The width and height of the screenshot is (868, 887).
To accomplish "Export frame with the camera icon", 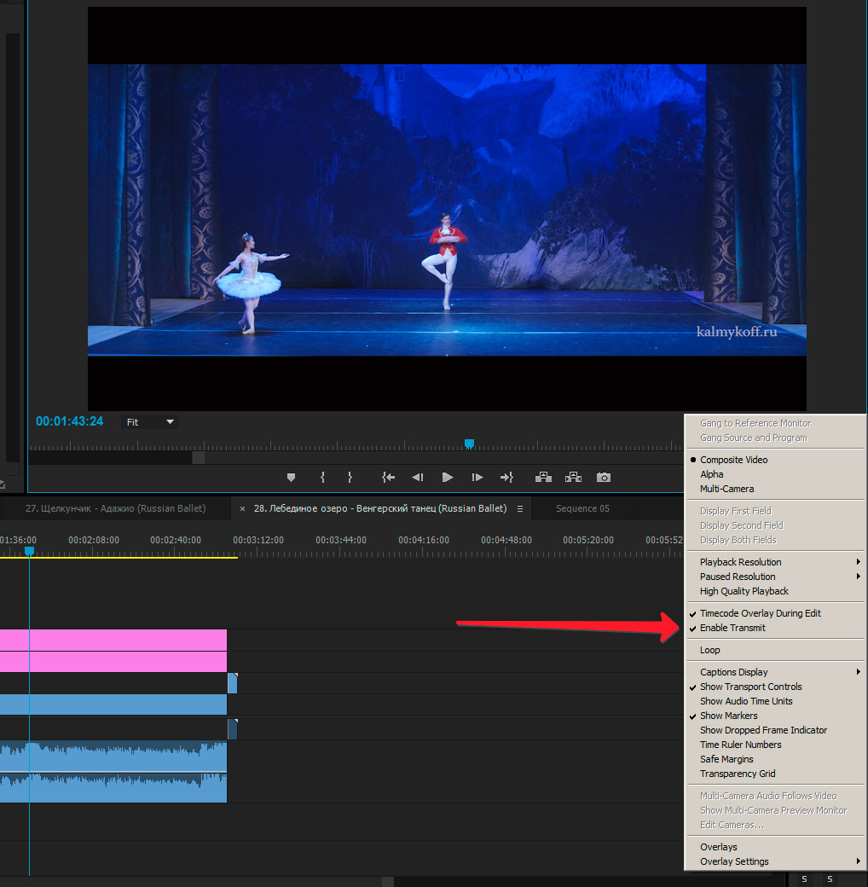I will pyautogui.click(x=604, y=478).
